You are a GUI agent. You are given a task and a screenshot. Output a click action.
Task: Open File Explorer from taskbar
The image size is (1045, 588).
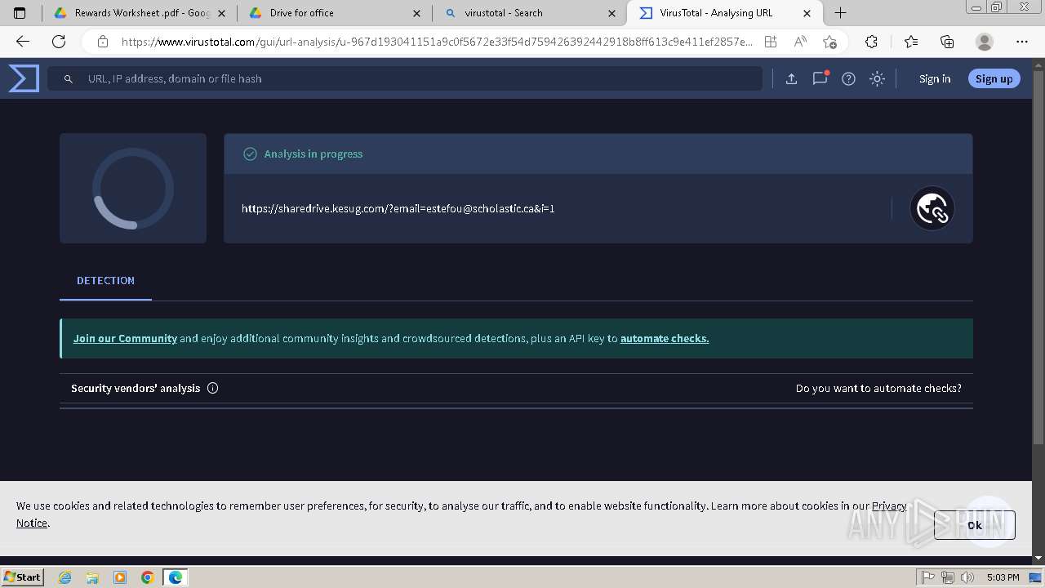click(x=92, y=577)
